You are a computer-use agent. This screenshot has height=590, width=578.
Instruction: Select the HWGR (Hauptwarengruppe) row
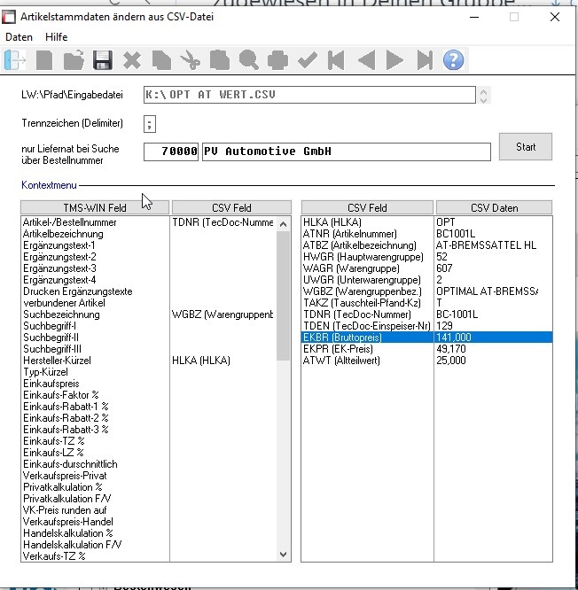426,257
